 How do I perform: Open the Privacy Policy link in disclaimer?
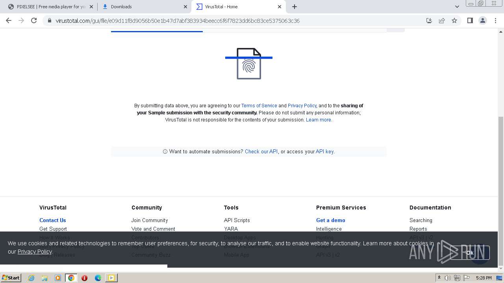(x=302, y=106)
